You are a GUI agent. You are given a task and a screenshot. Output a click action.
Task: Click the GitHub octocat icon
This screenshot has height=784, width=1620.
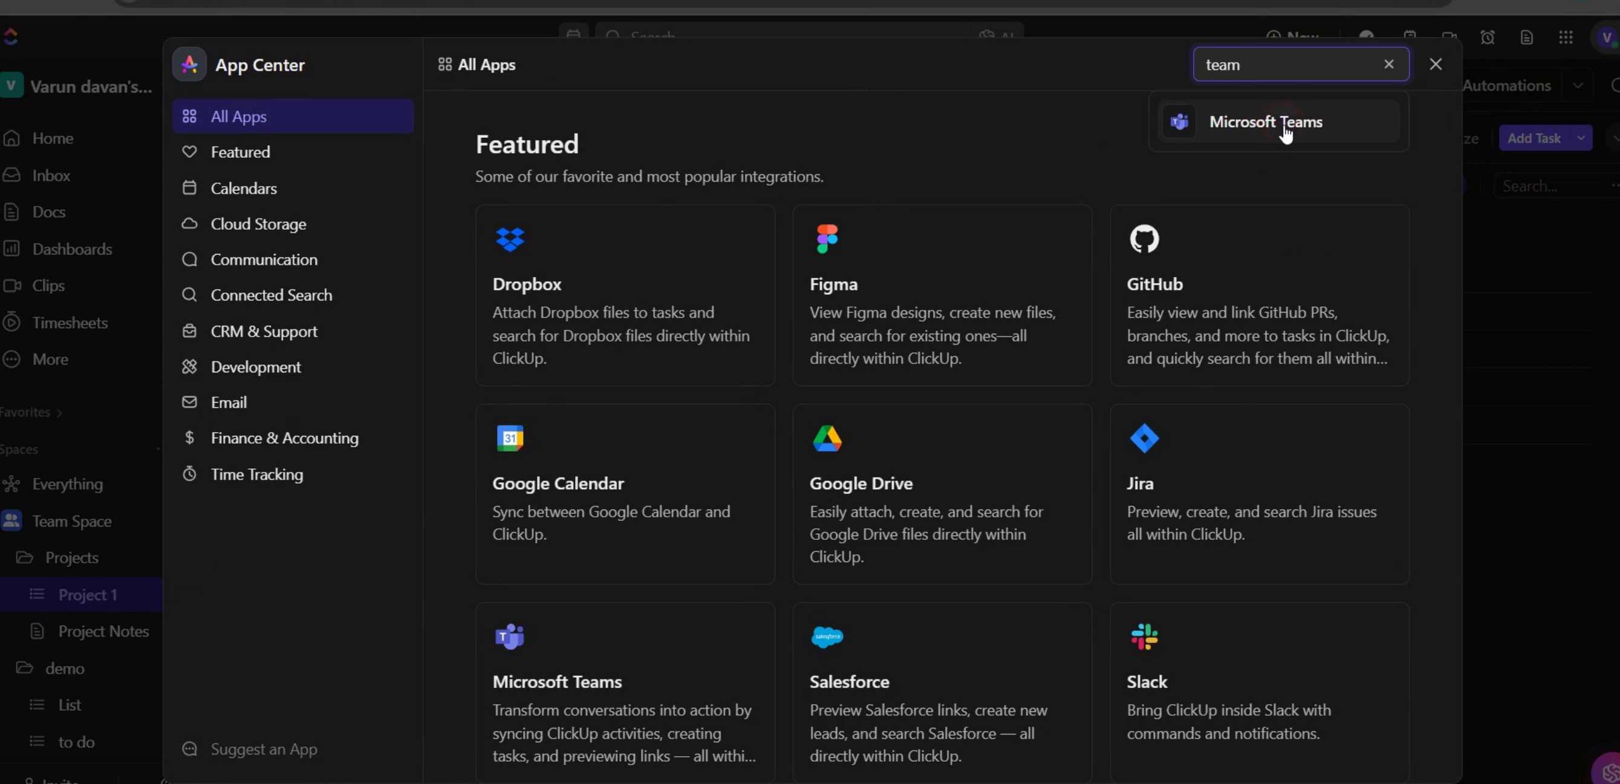(x=1143, y=239)
